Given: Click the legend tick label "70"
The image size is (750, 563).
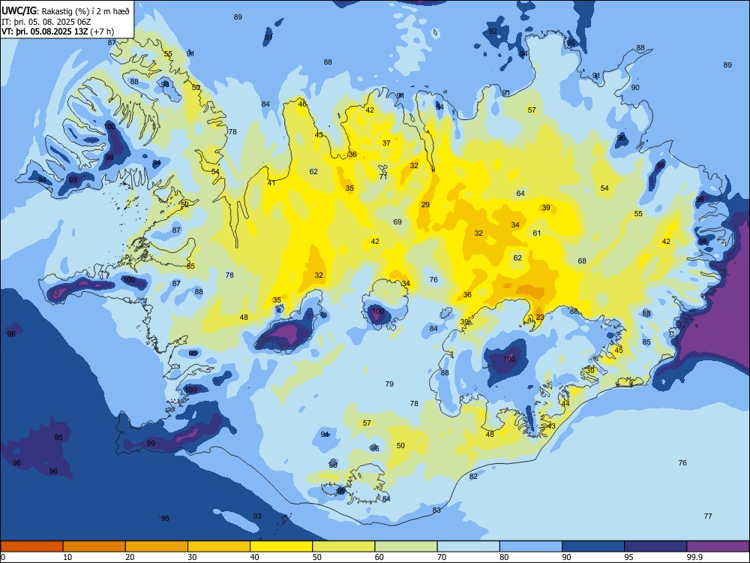Looking at the screenshot, I should click(442, 557).
